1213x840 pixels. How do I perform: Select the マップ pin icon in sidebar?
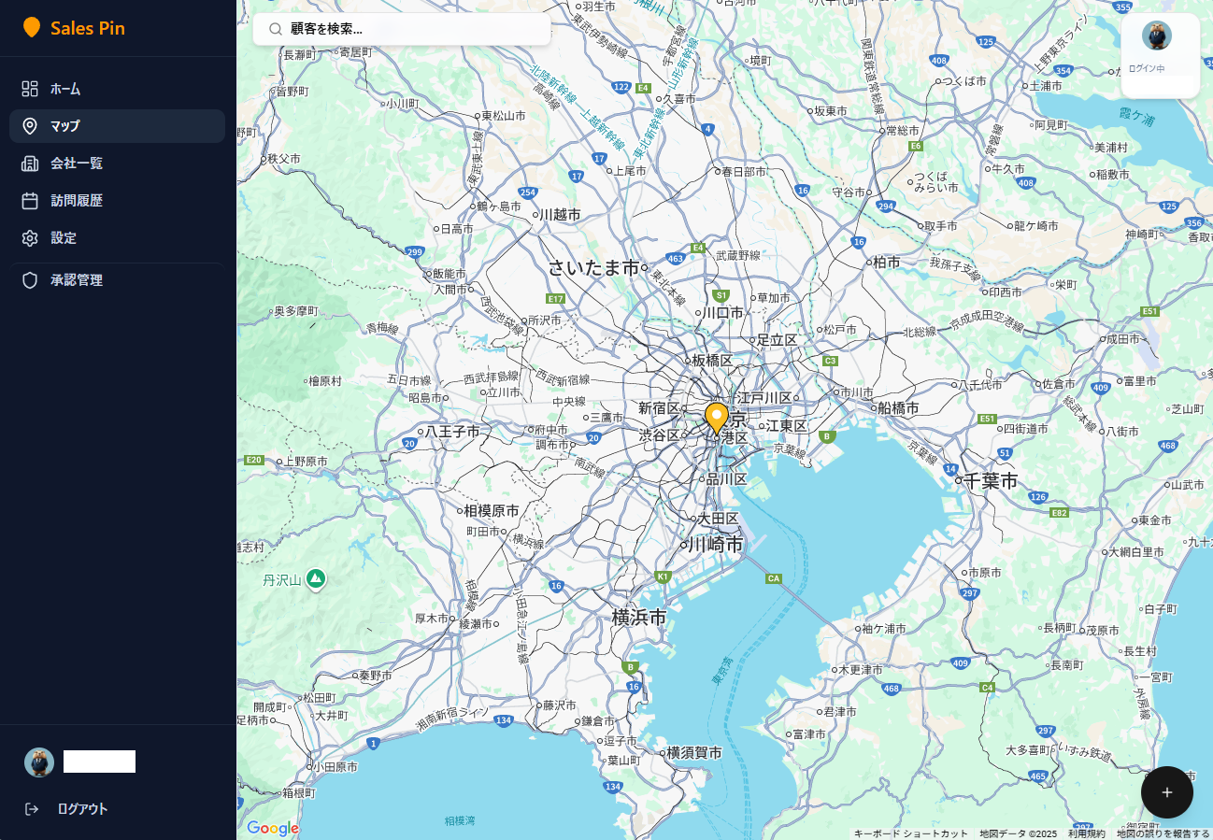pos(30,126)
